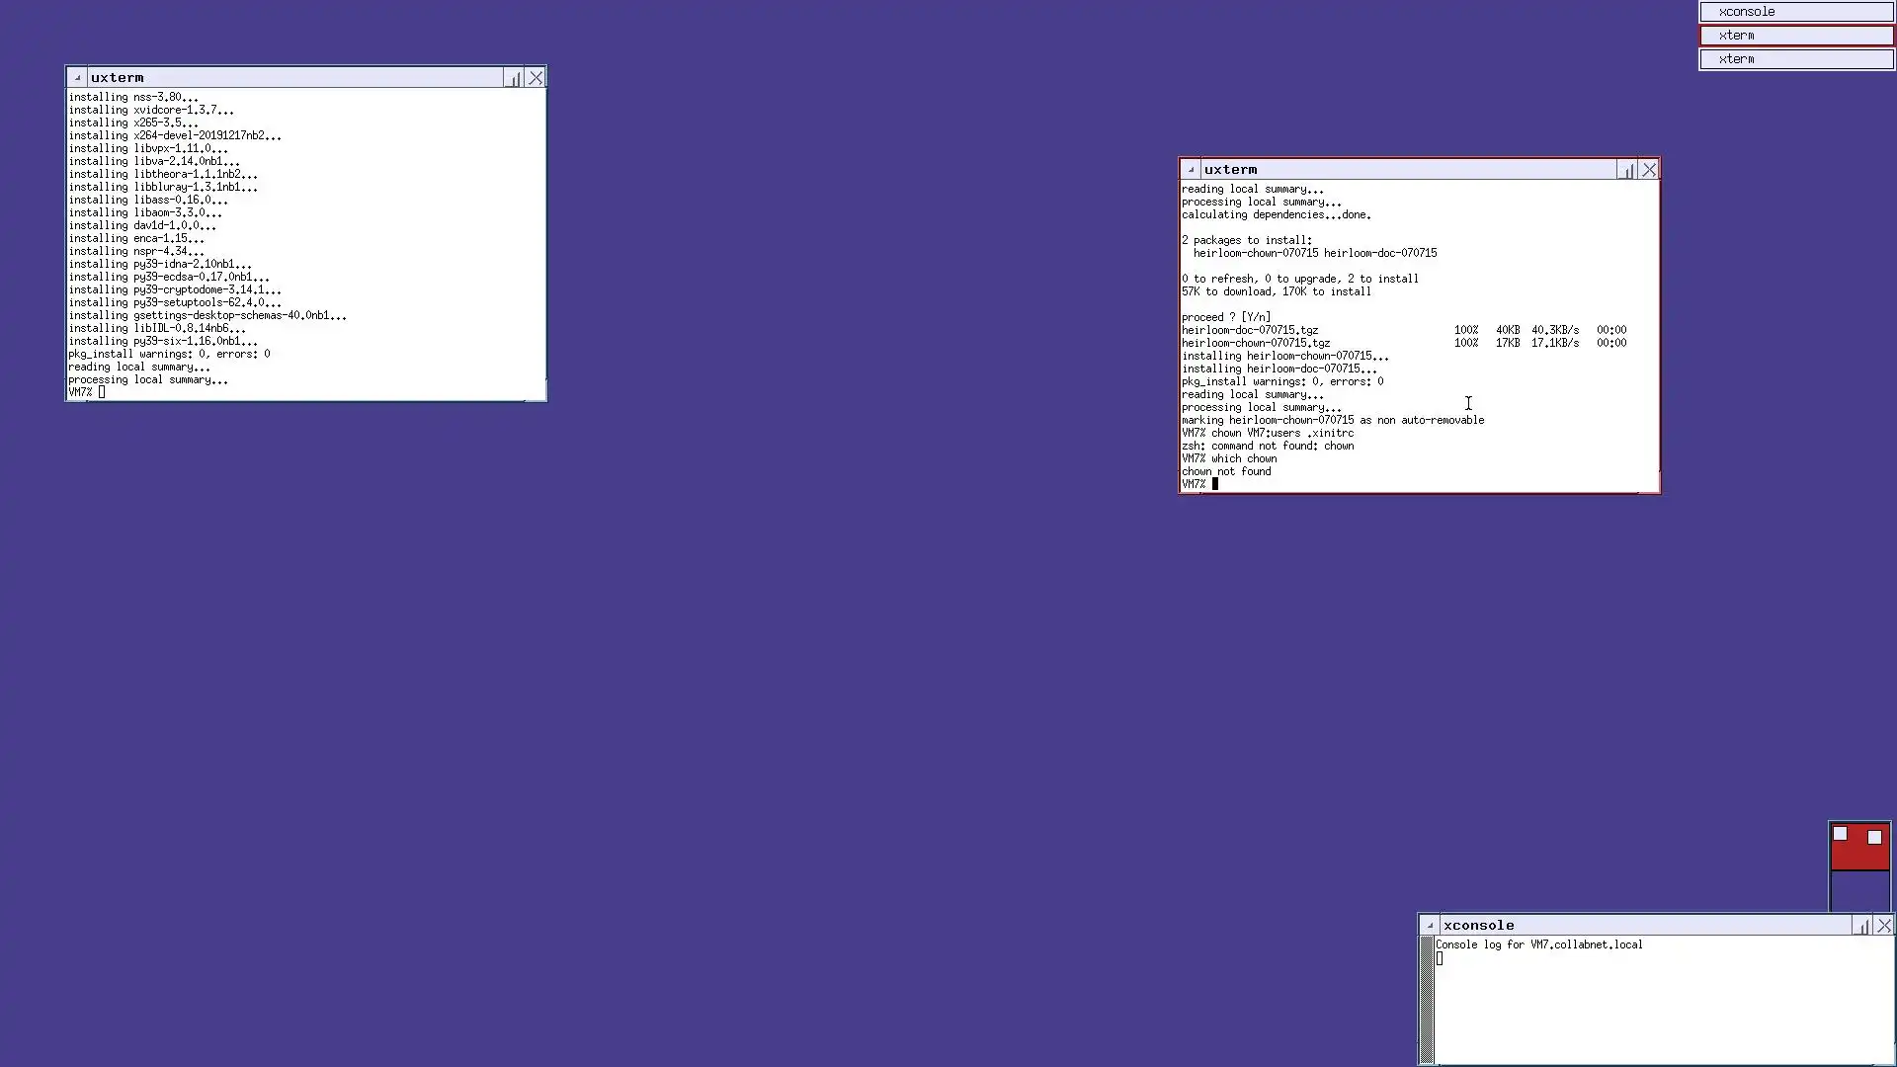This screenshot has height=1067, width=1897.
Task: Click resize icon on xconsole titlebar
Action: click(1861, 926)
